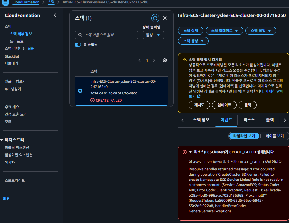Image resolution: width=289 pixels, height=223 pixels.
Task: Click the CREATE_FAILED status icon
Action: tap(92, 100)
